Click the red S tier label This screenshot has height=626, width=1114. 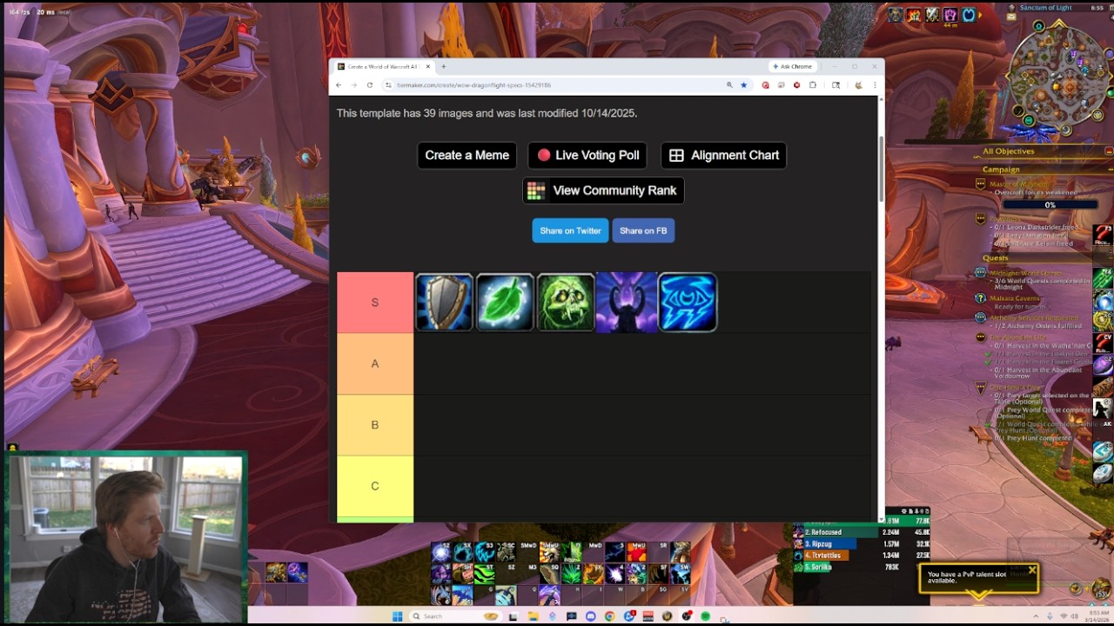[375, 303]
